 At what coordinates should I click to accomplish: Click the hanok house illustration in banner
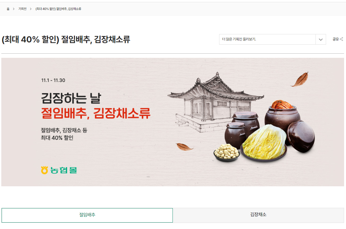(x=215, y=102)
